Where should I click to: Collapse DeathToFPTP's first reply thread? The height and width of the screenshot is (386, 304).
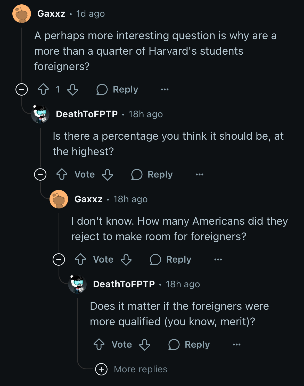tap(40, 174)
